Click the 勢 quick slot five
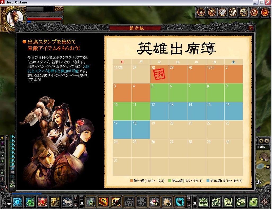 click(141, 202)
